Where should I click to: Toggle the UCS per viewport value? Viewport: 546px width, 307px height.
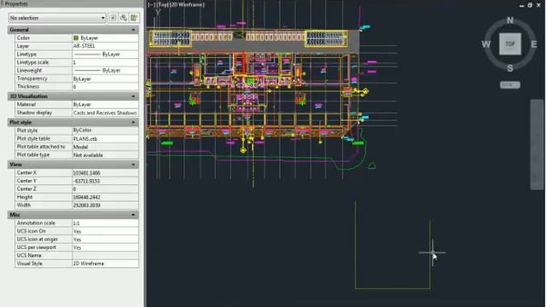[105, 247]
